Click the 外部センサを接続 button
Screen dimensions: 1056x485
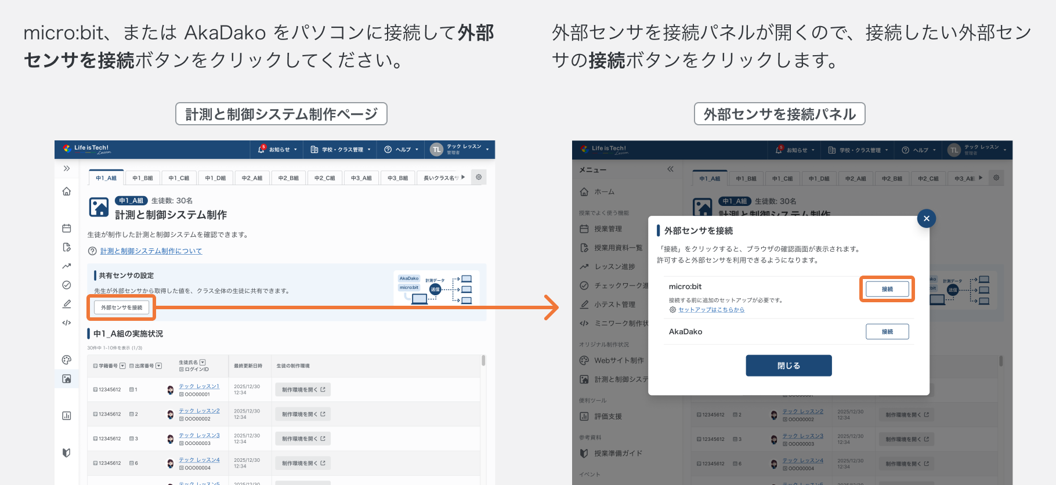coord(122,307)
